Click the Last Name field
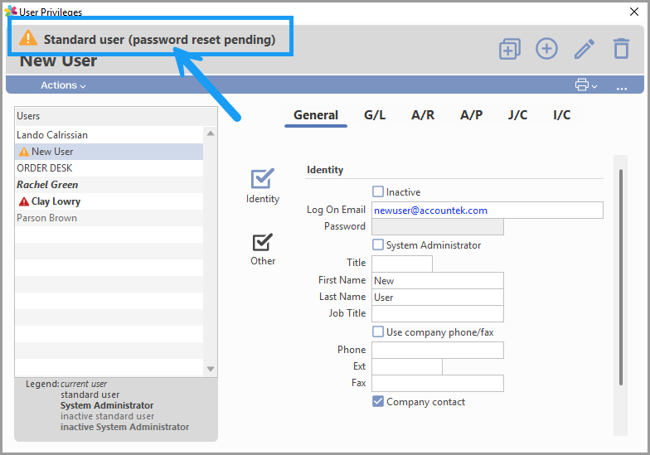The width and height of the screenshot is (650, 455). (438, 297)
